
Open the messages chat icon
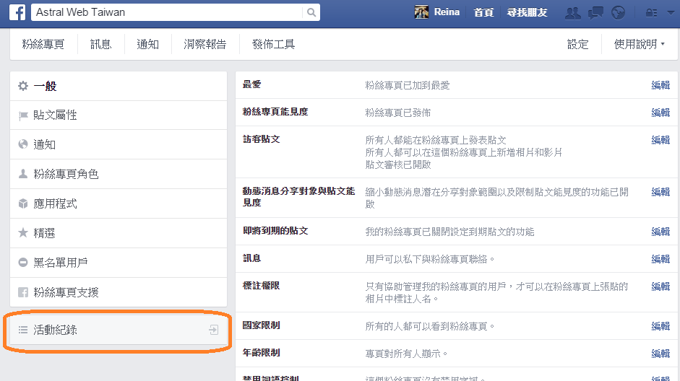click(x=595, y=12)
